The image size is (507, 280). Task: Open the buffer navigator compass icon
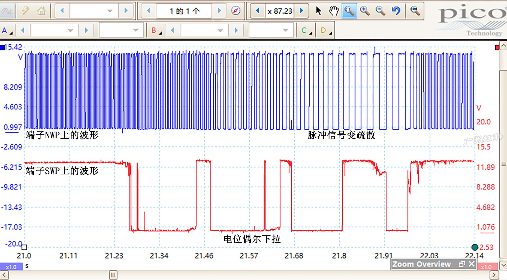[236, 11]
